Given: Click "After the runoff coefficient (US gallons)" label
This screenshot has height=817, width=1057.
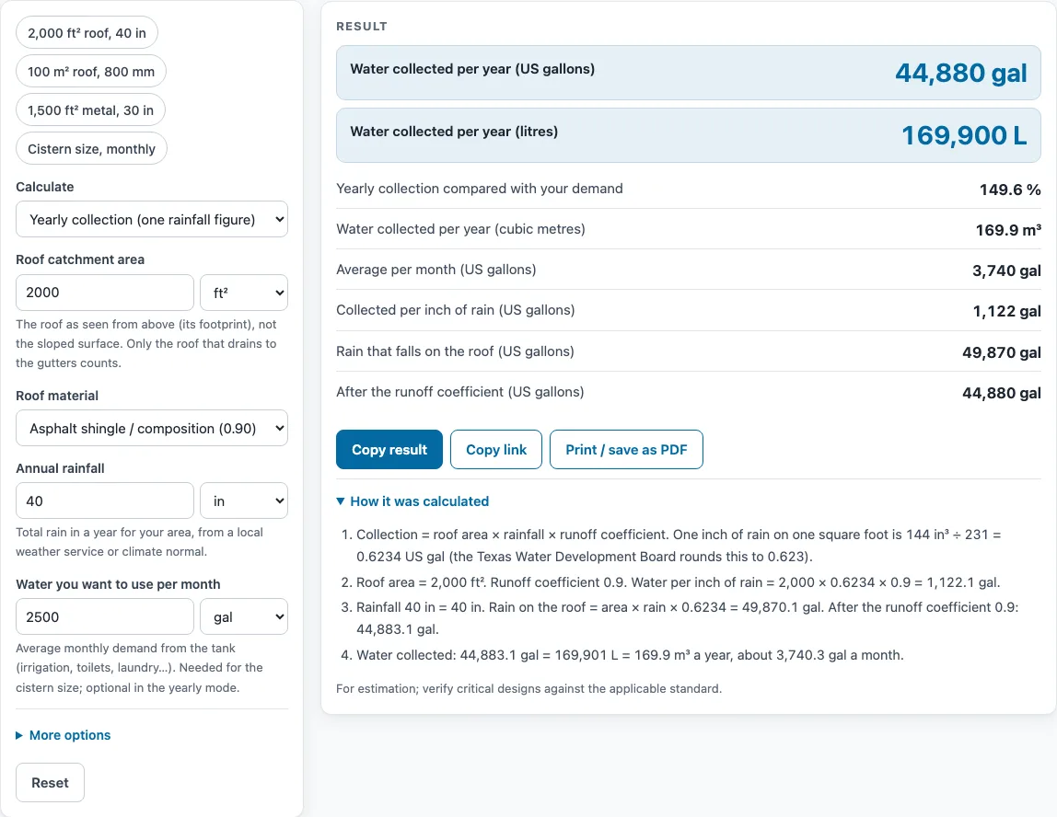Looking at the screenshot, I should [459, 392].
